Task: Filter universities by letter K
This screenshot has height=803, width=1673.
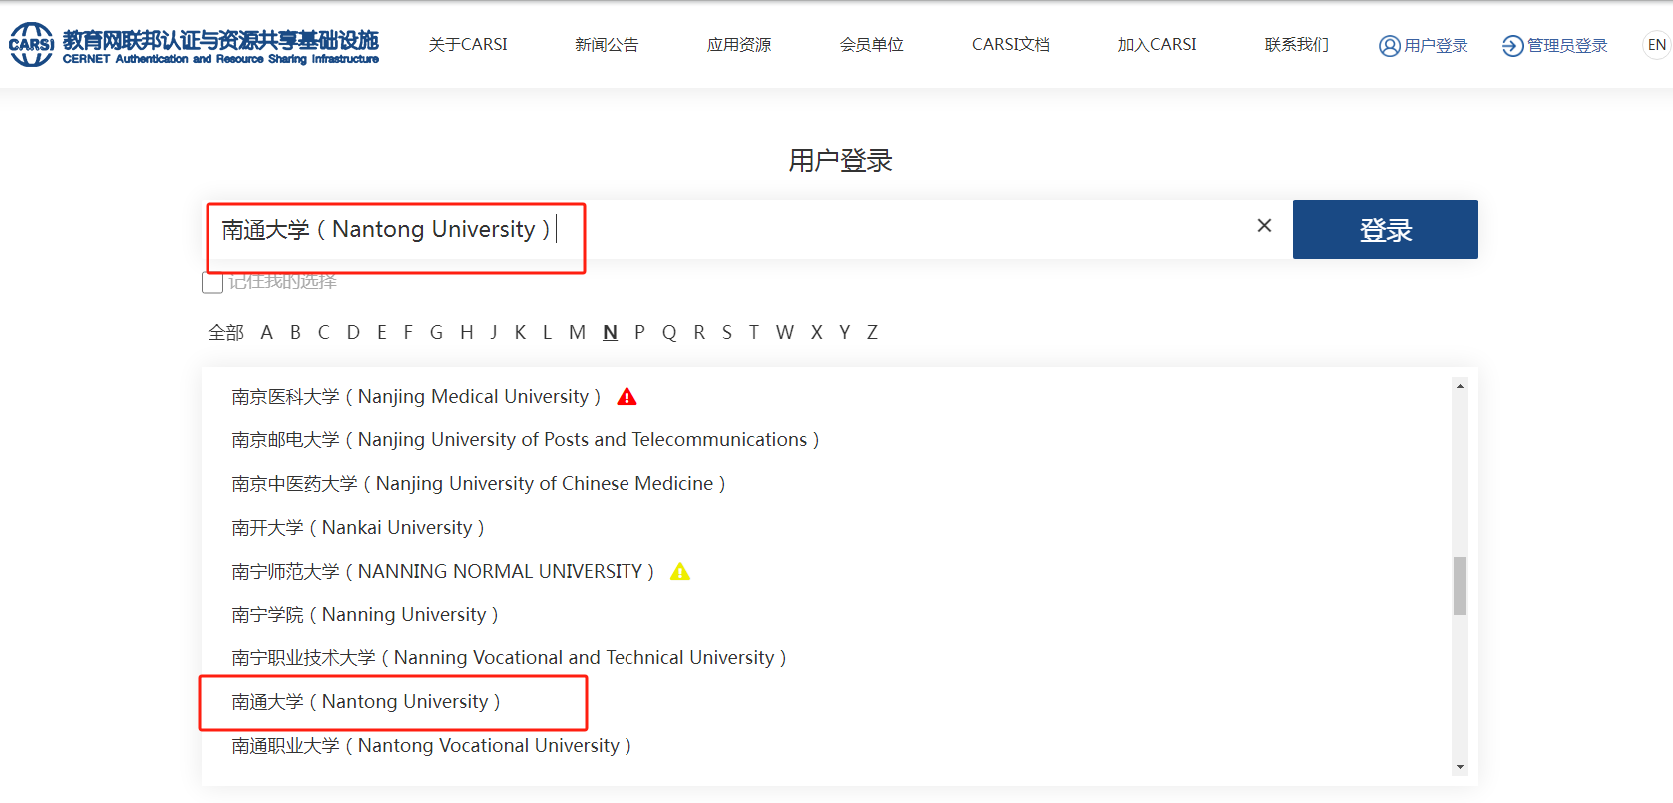Action: coord(520,333)
